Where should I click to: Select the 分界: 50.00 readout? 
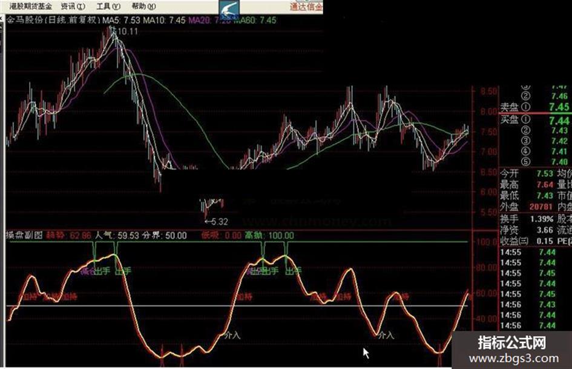point(164,235)
